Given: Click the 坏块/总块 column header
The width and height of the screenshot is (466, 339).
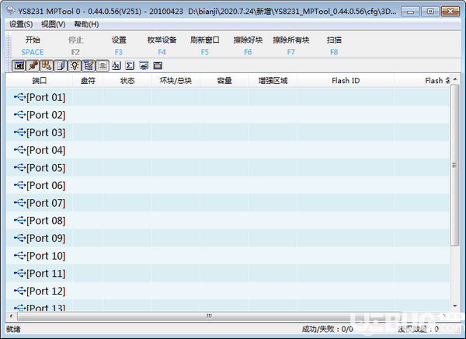Looking at the screenshot, I should 176,81.
